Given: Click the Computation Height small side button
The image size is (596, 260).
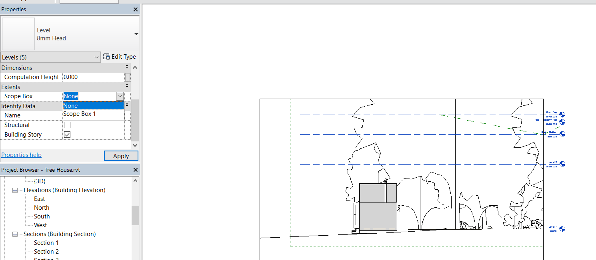Looking at the screenshot, I should tap(128, 77).
